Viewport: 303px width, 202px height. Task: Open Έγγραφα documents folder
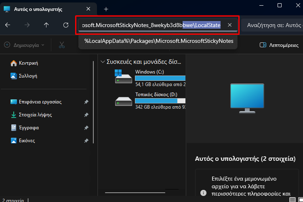(x=25, y=128)
